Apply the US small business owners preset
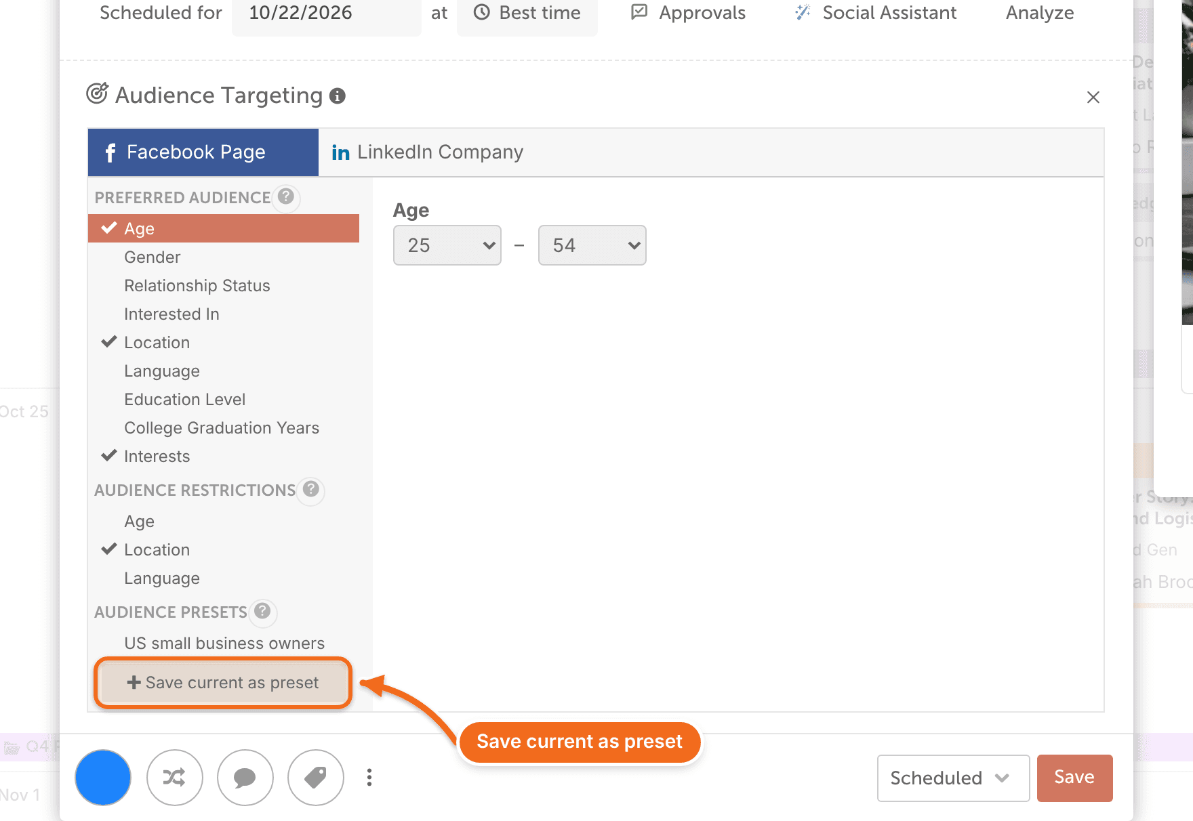 [224, 643]
